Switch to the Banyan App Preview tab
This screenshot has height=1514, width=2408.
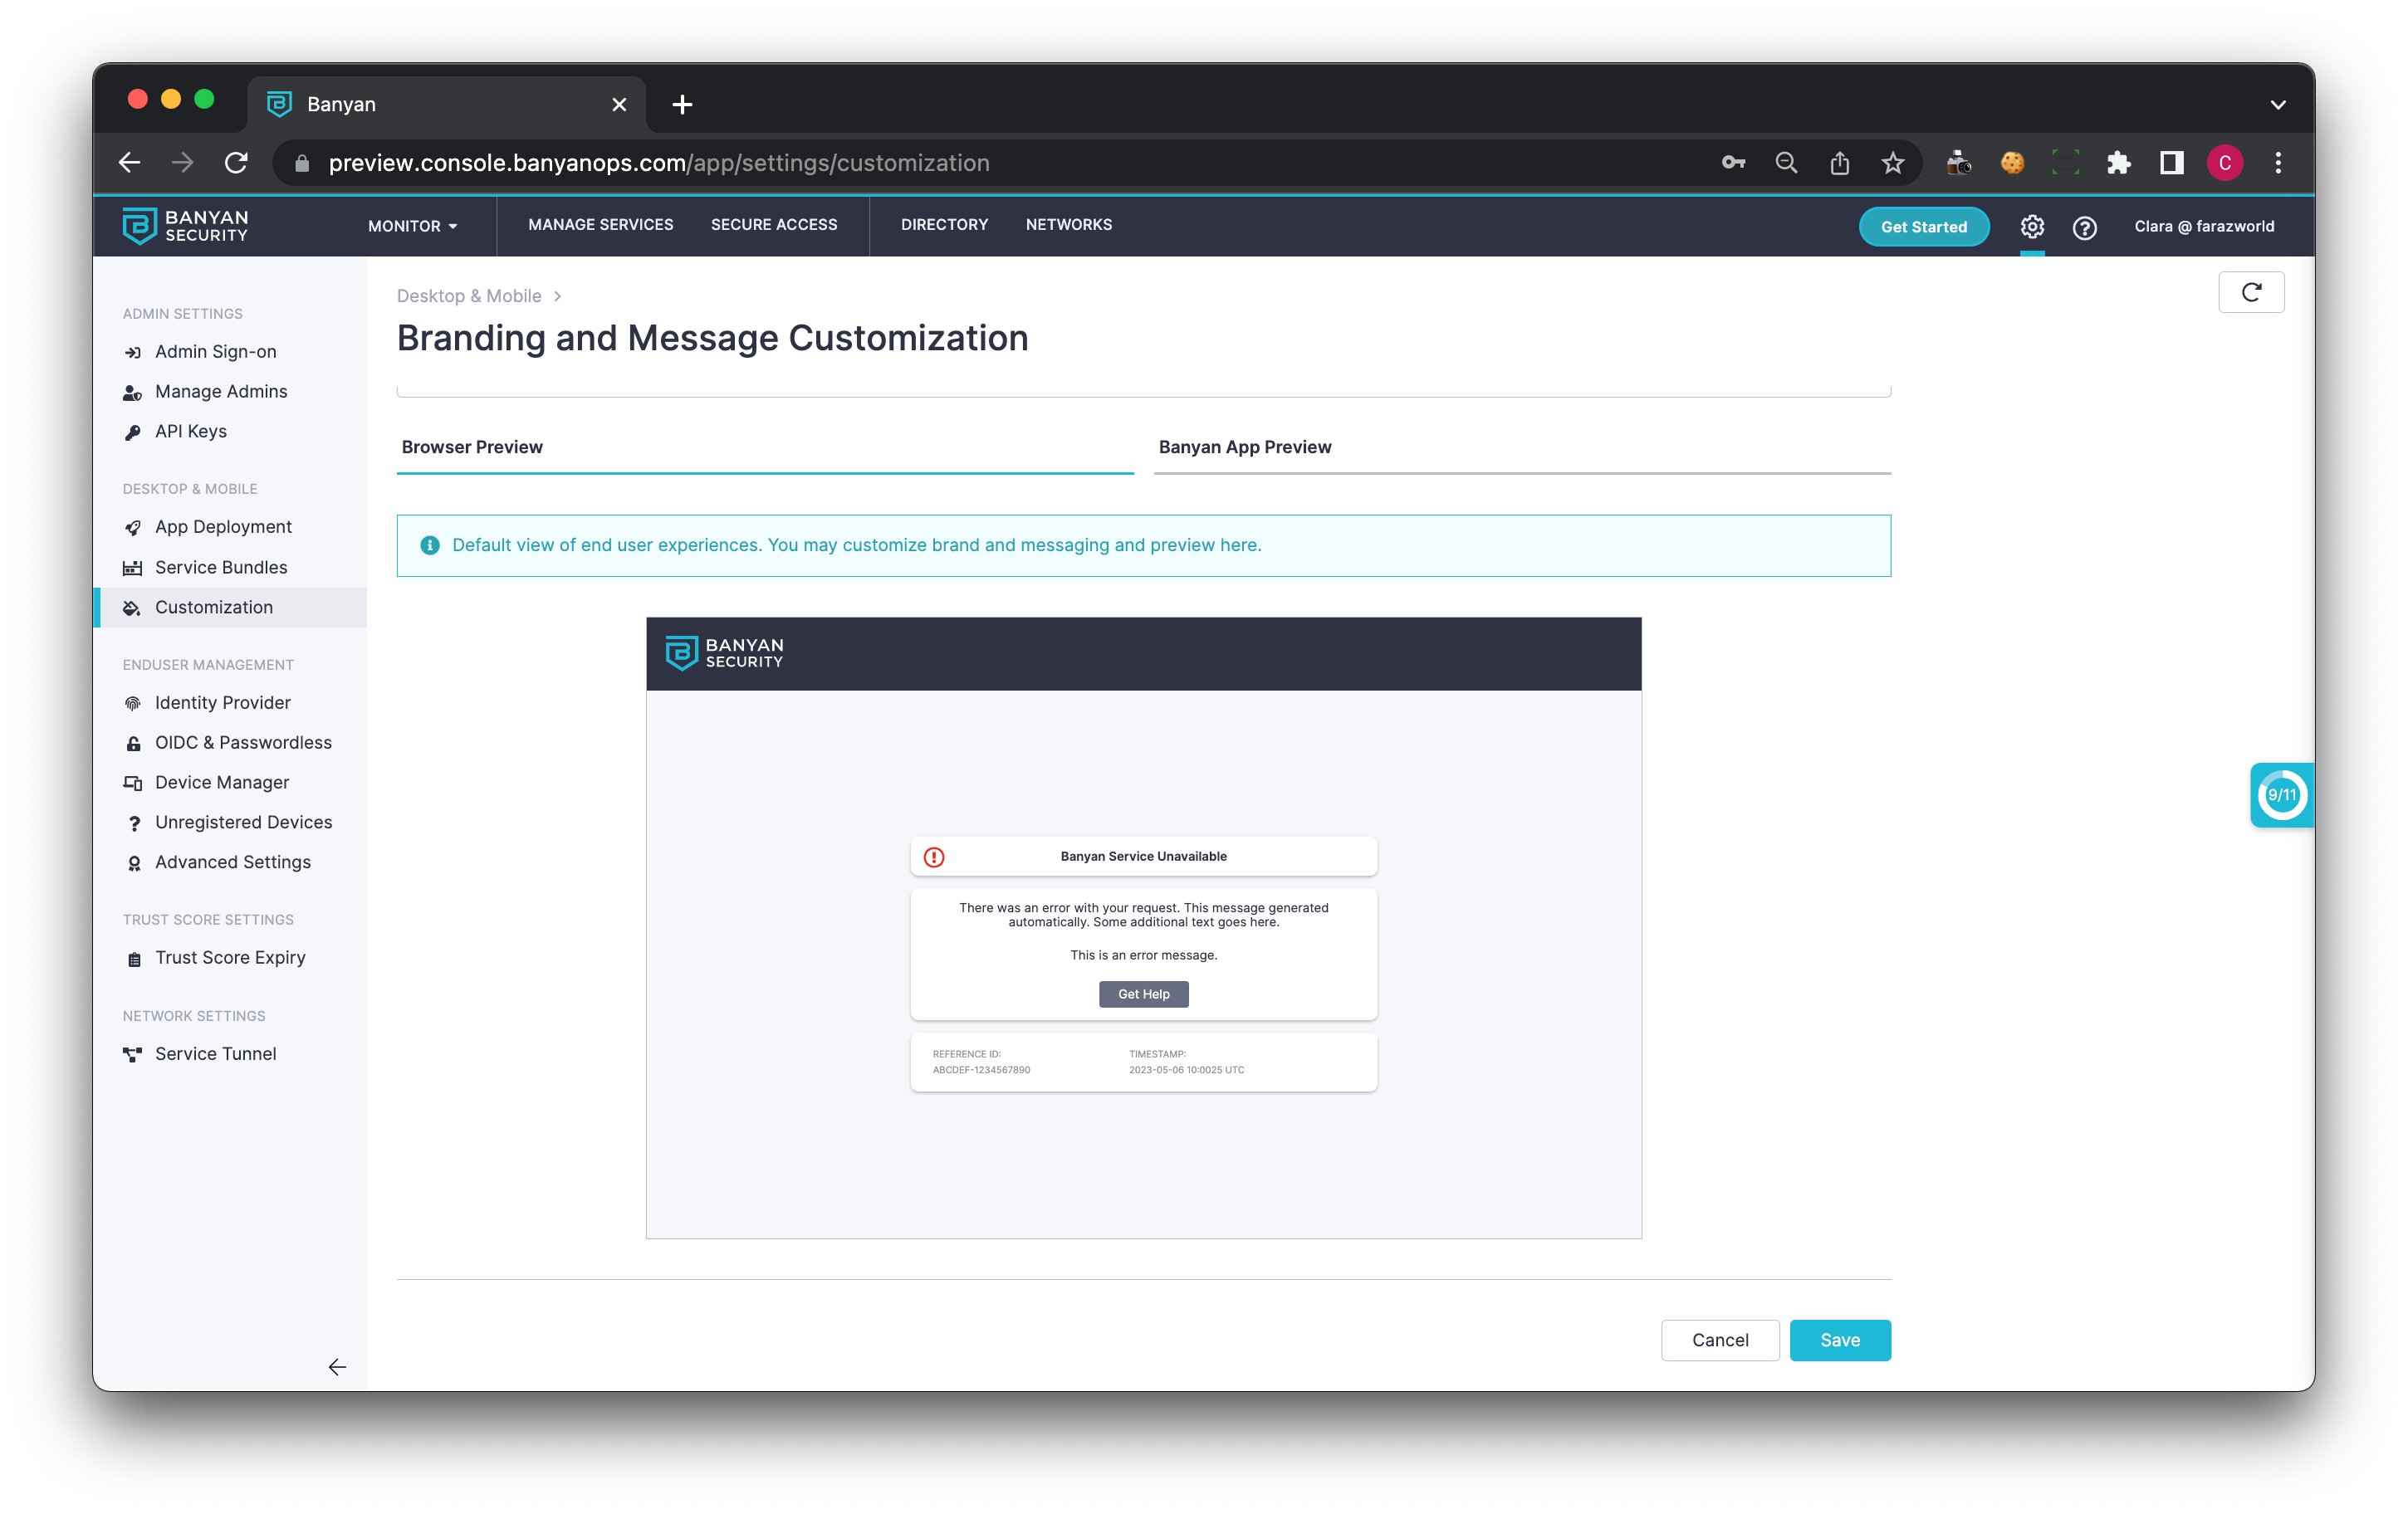tap(1244, 447)
